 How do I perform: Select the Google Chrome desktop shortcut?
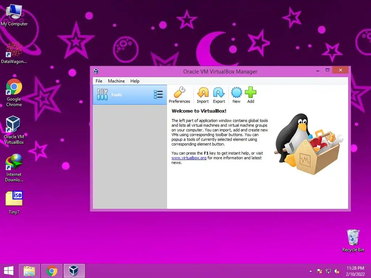14,93
